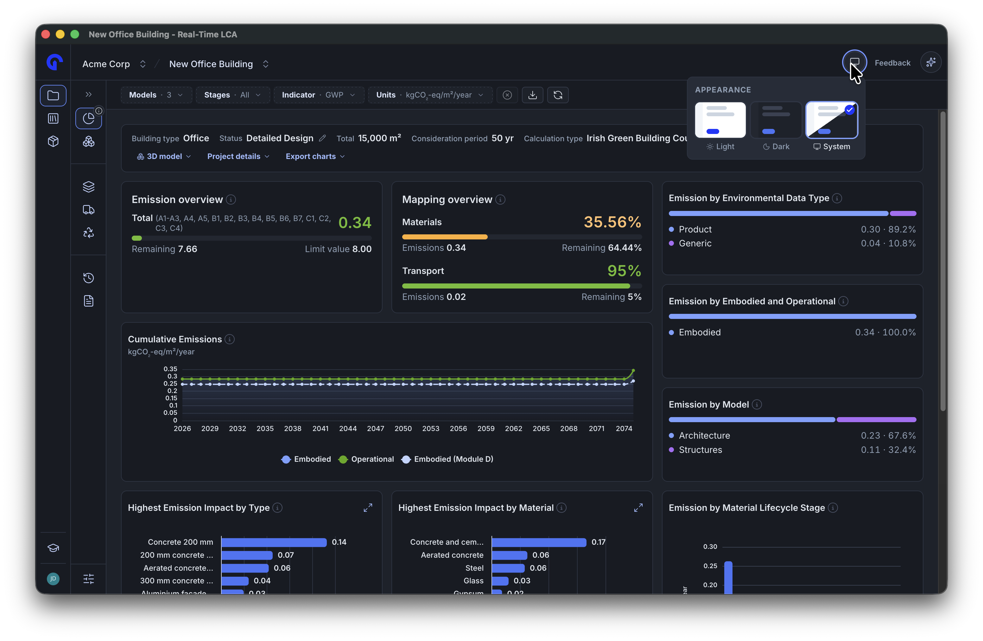
Task: Click the Transport mapping progress bar
Action: pyautogui.click(x=522, y=286)
